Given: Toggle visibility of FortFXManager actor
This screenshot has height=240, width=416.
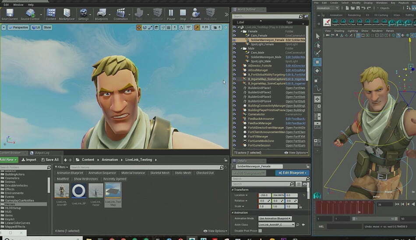Looking at the screenshot, I should pyautogui.click(x=234, y=137).
